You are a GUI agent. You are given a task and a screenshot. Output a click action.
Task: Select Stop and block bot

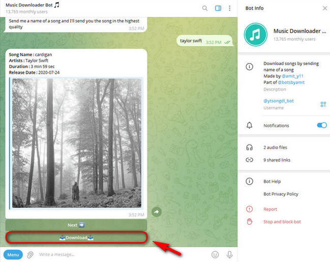click(x=282, y=222)
